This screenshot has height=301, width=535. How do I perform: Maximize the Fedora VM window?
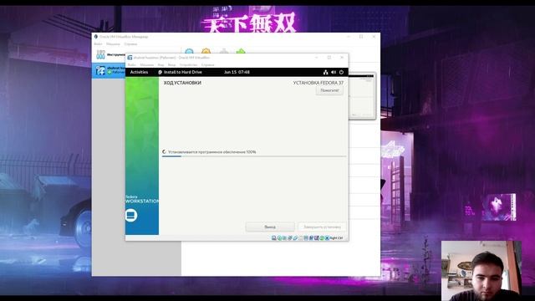coord(329,58)
